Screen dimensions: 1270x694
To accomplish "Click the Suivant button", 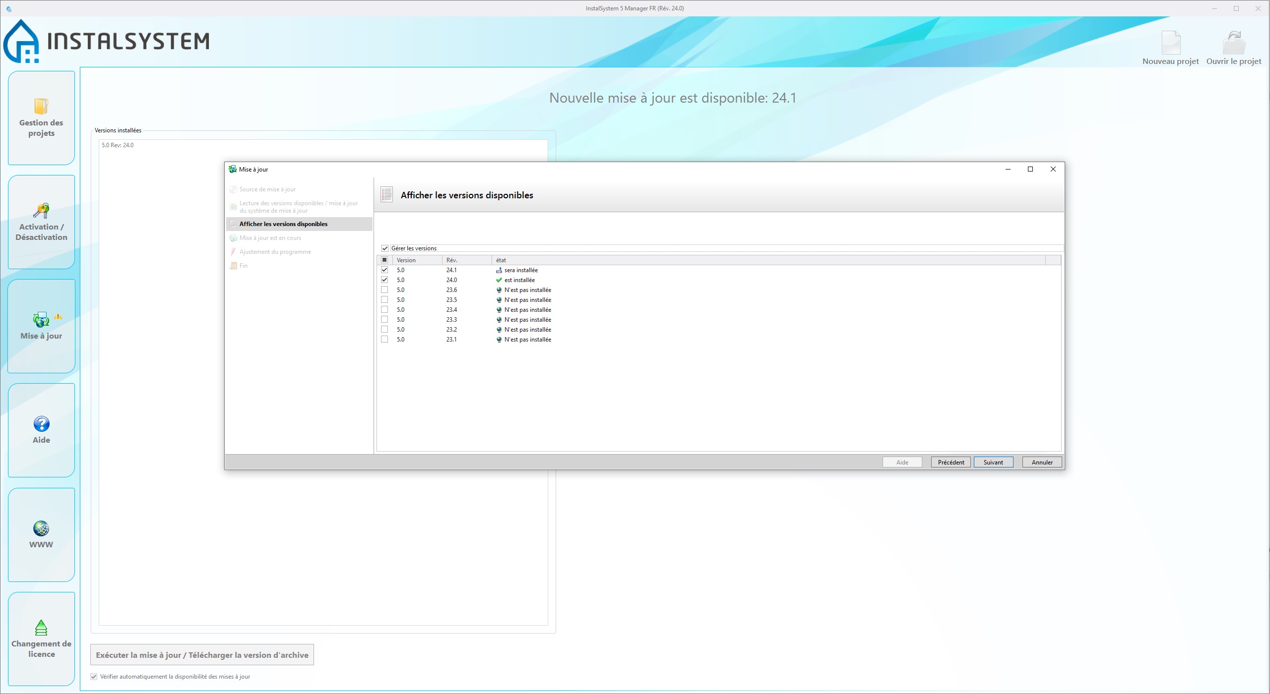I will 993,462.
